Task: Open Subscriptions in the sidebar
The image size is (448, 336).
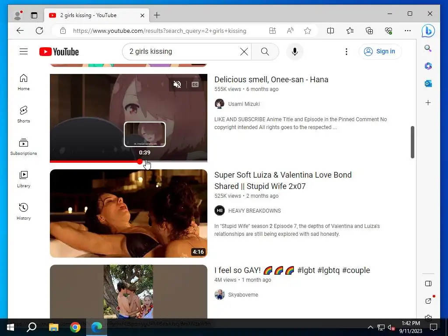Action: 24,147
